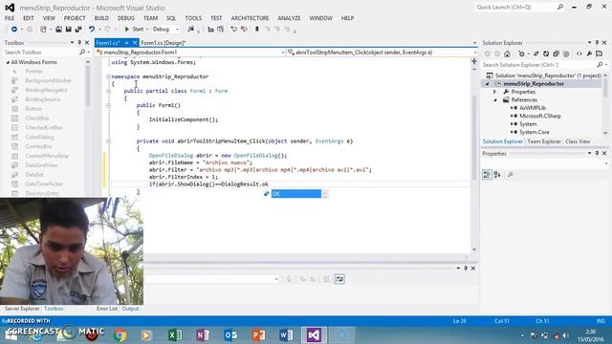Select AxWMPLib reference in Solution Explorer
The height and width of the screenshot is (344, 612).
coord(533,108)
